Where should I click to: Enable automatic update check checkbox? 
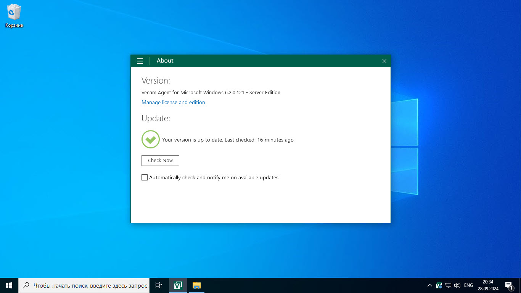pyautogui.click(x=145, y=177)
